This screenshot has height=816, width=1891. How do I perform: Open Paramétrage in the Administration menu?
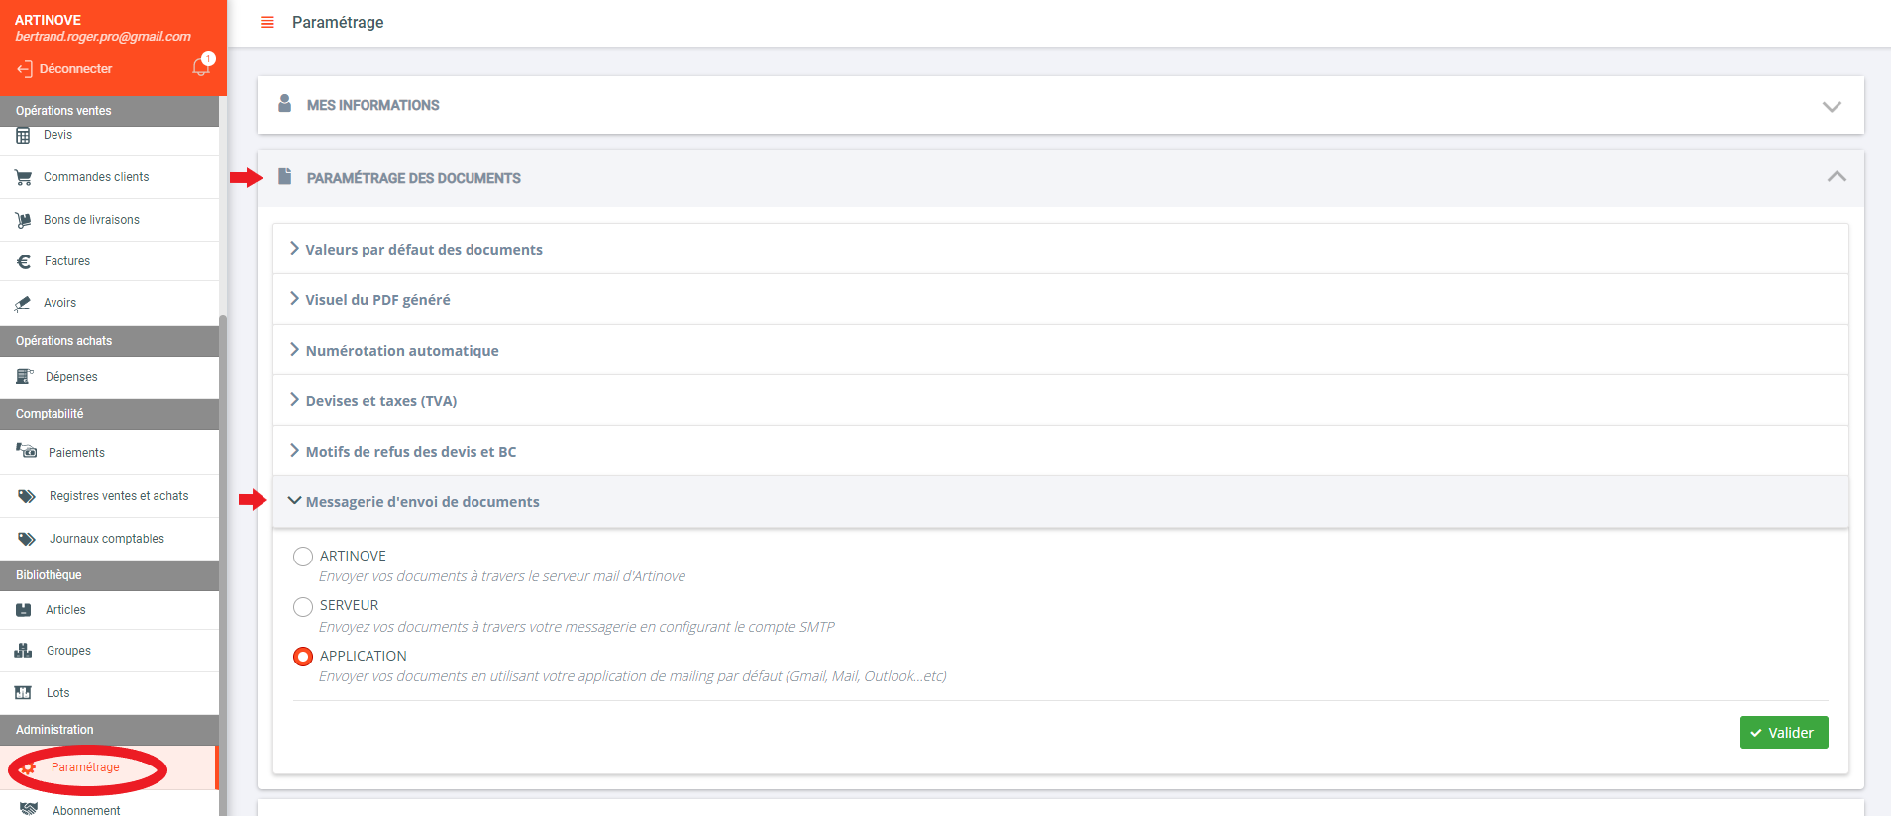point(85,767)
